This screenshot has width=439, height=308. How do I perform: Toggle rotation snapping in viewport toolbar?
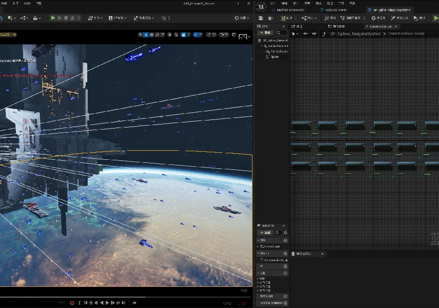click(196, 35)
